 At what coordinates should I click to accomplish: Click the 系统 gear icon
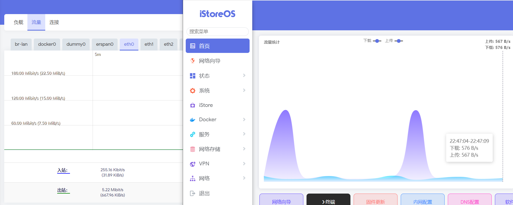click(x=193, y=91)
